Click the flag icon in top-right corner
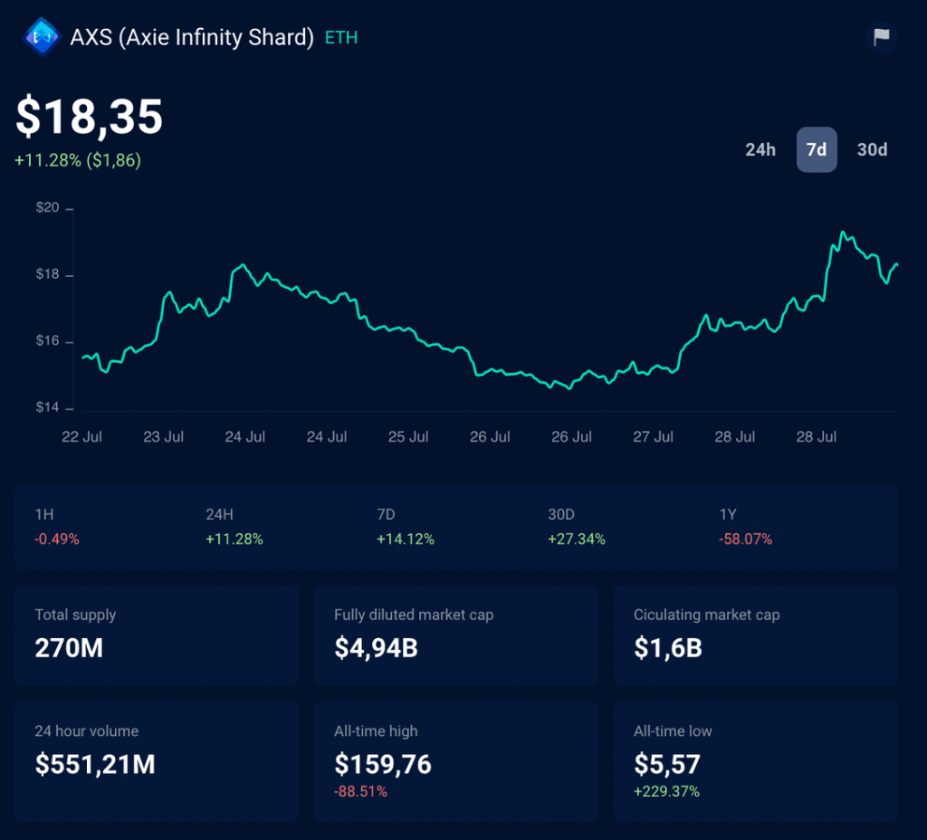This screenshot has width=927, height=840. 881,37
